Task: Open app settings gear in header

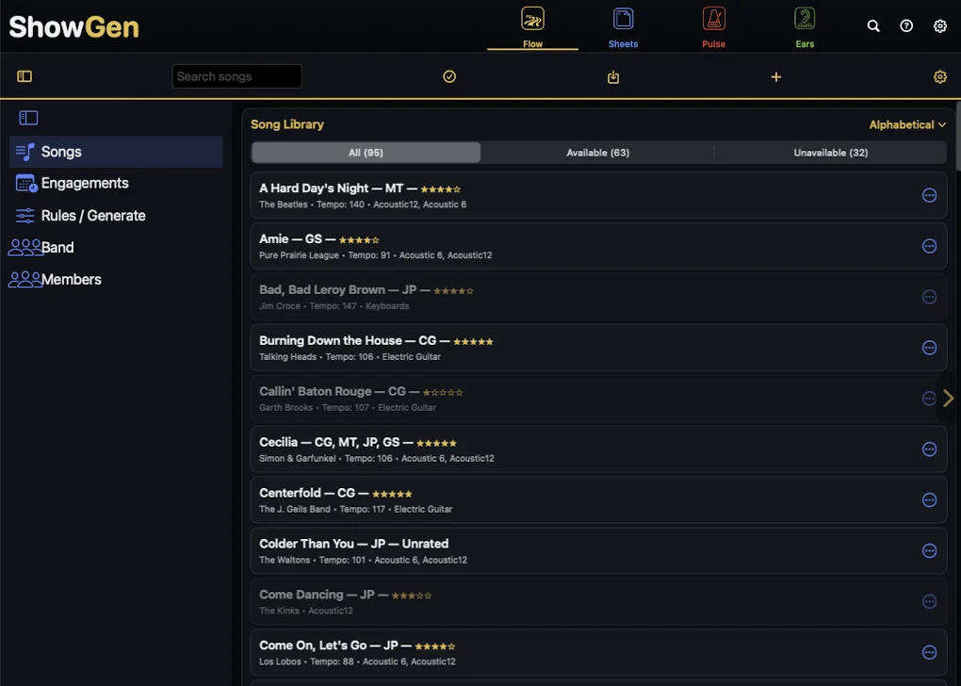Action: 939,25
